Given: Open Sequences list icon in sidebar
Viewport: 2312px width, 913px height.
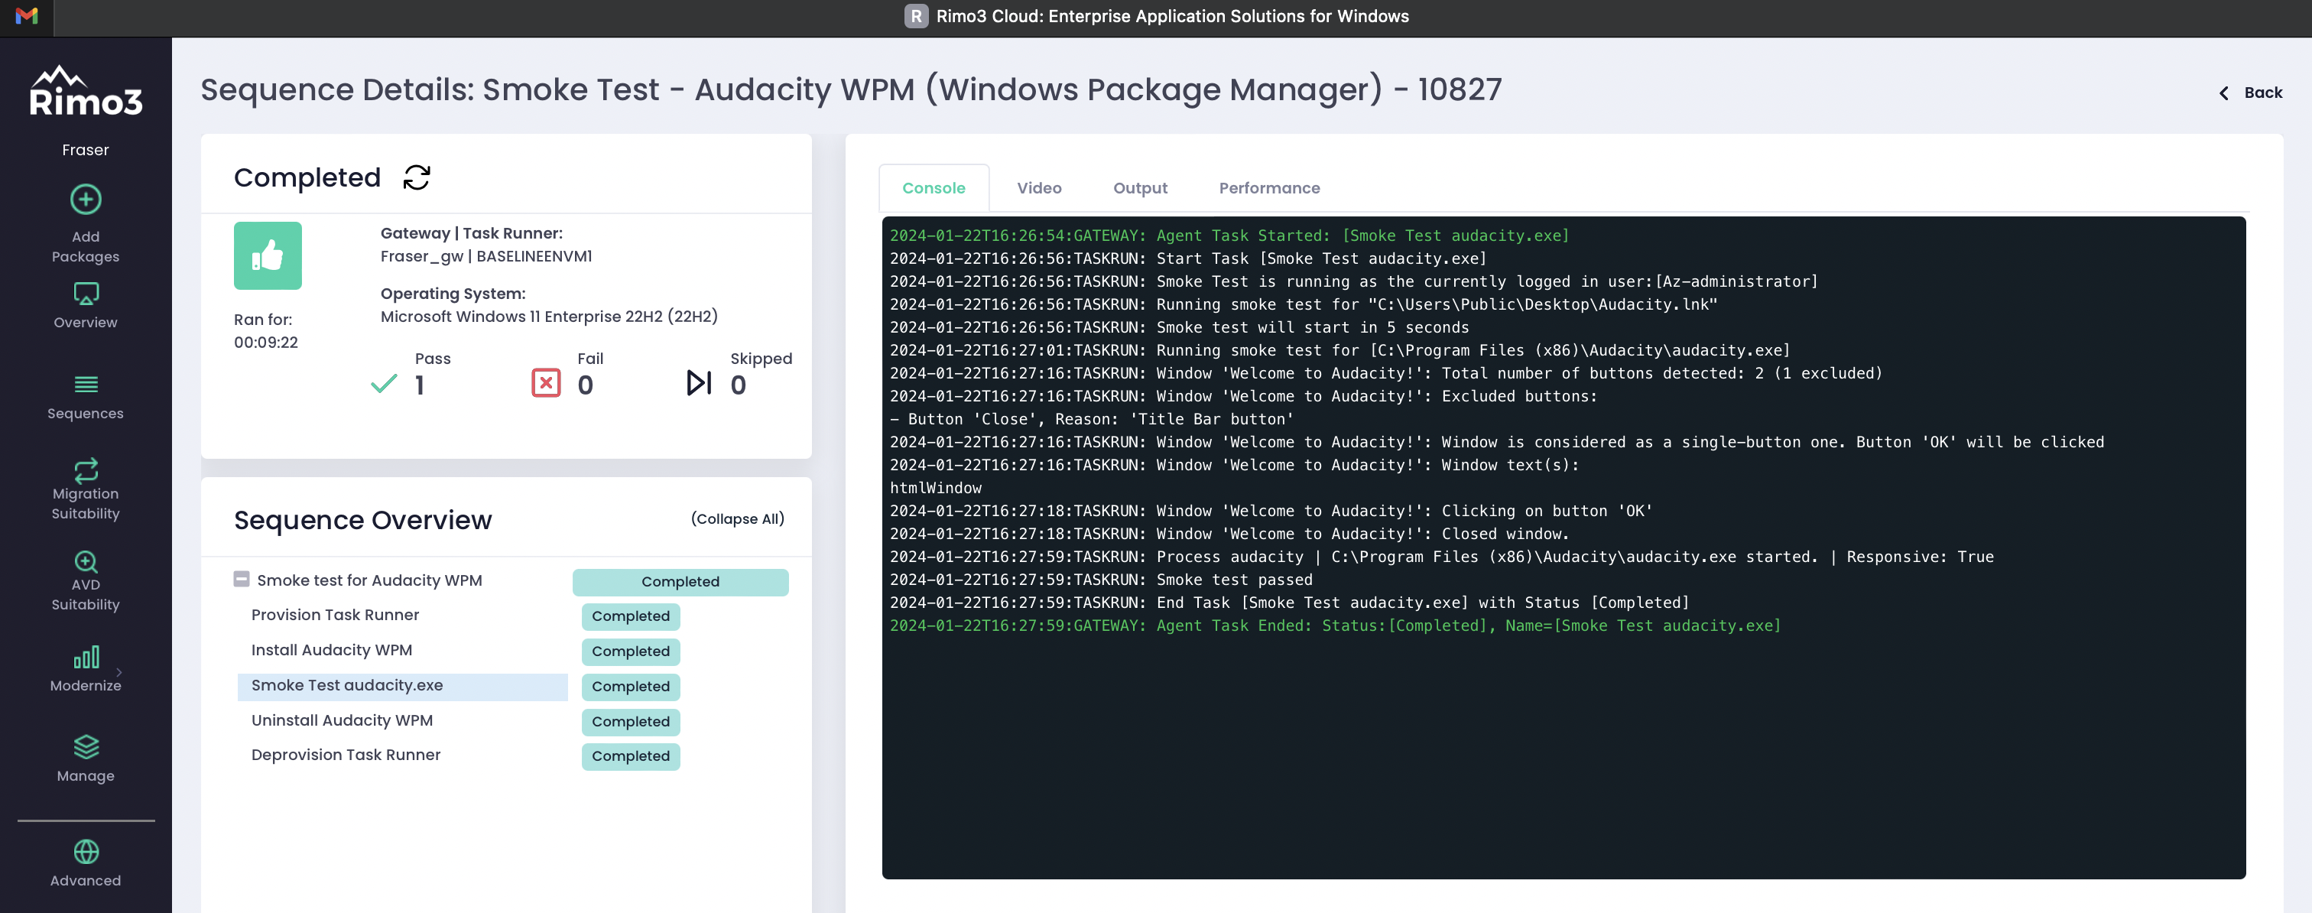Looking at the screenshot, I should (86, 384).
